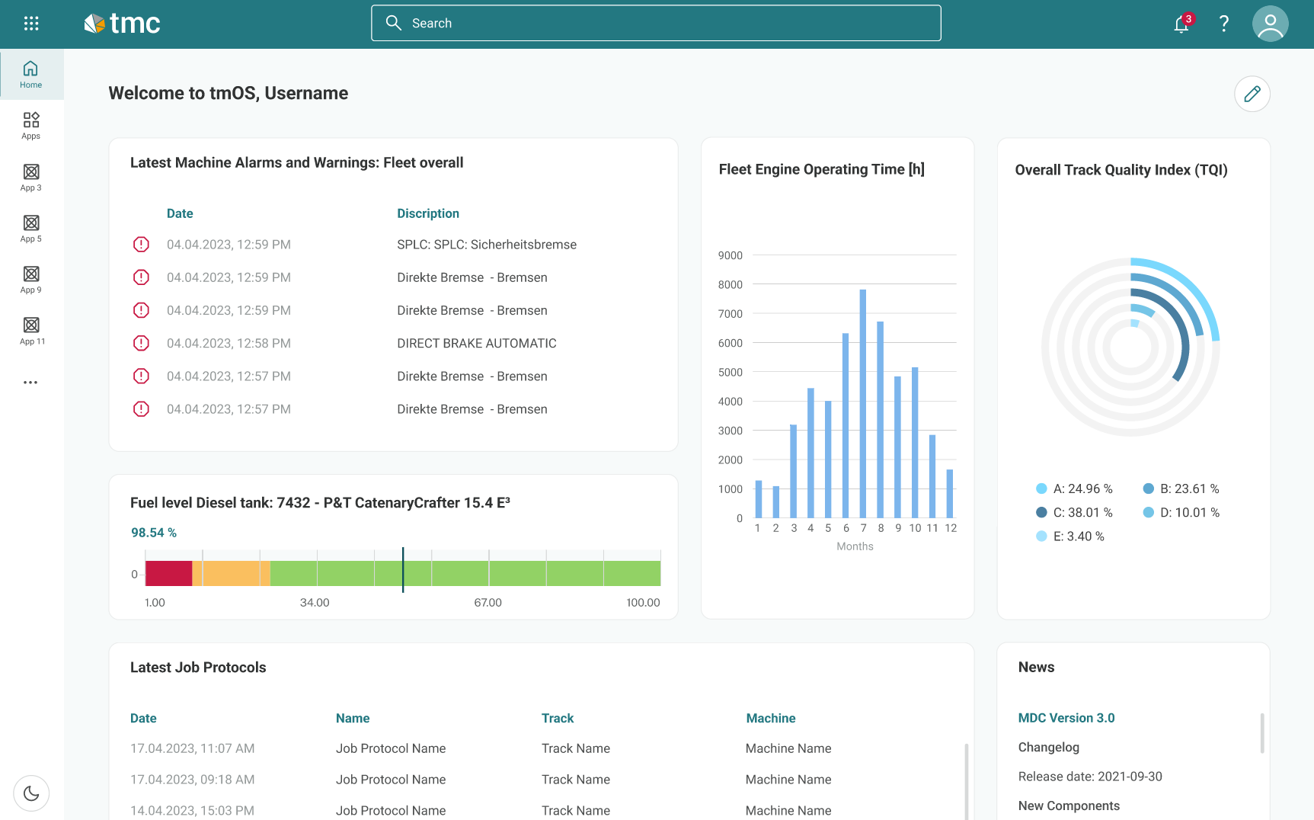Click Date header in Job Protocols
1314x820 pixels.
click(x=143, y=718)
